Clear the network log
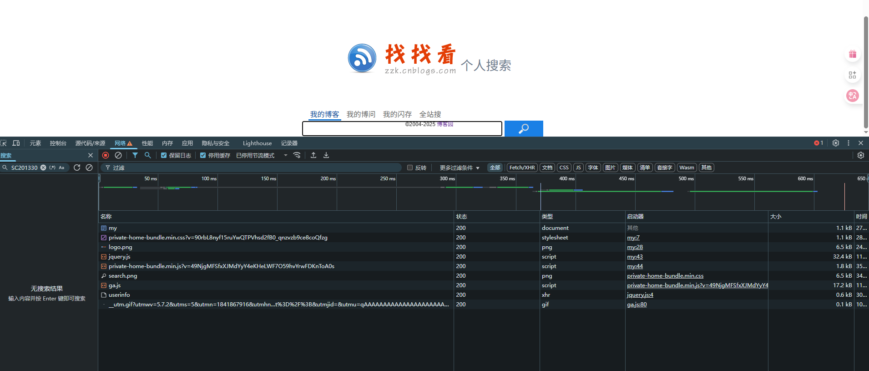The image size is (869, 371). [118, 155]
